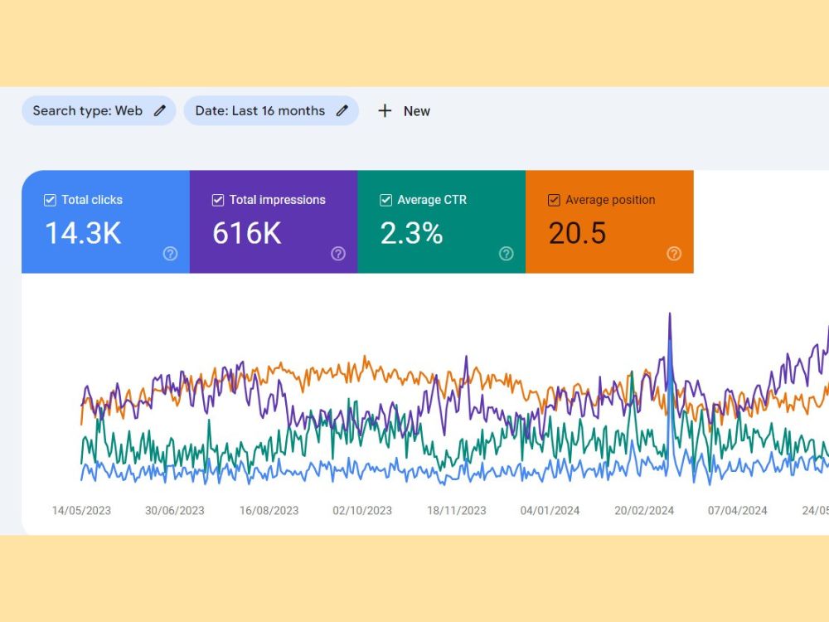Open help icon on Average CTR card
The height and width of the screenshot is (622, 829).
pos(507,254)
